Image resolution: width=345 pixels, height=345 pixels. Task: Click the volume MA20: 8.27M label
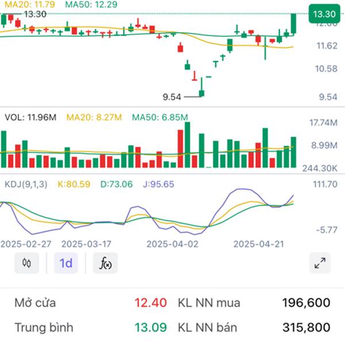click(94, 117)
